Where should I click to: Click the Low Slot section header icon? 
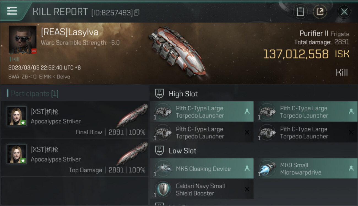pos(160,151)
